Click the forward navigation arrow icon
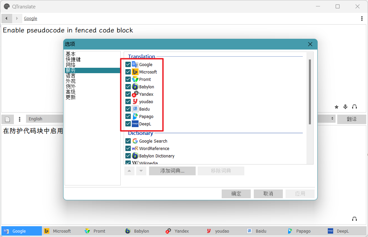Screen dimensions: 368x237 point(17,18)
